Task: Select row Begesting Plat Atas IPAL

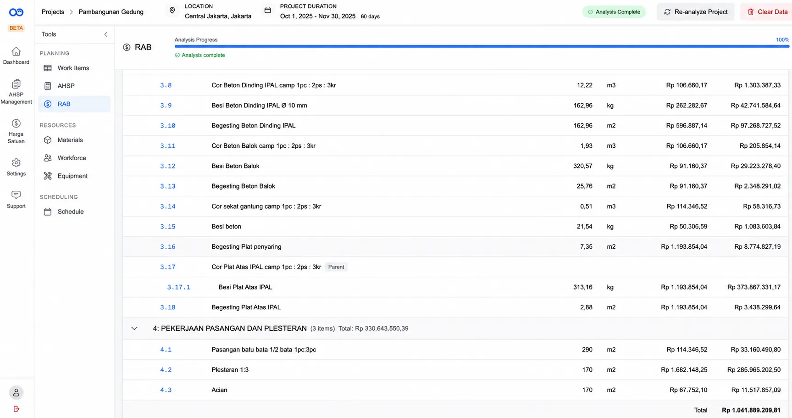Action: point(455,307)
